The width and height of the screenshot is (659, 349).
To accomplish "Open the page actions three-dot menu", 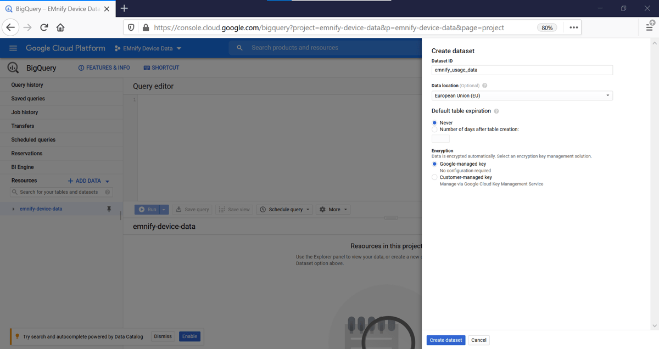I will (573, 27).
